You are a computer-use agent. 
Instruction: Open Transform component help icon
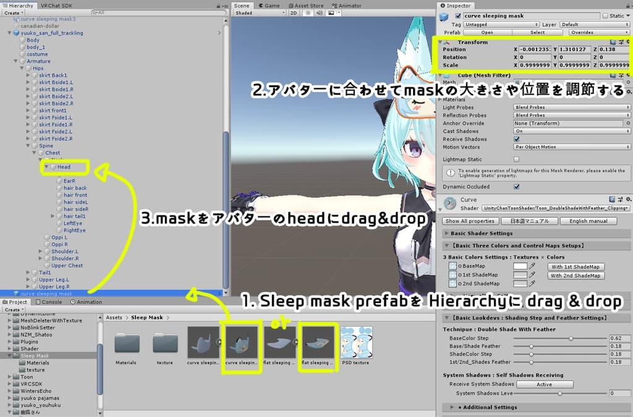click(611, 42)
